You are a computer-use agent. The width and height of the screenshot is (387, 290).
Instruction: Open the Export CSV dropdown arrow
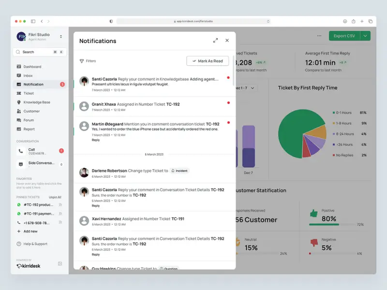(365, 36)
